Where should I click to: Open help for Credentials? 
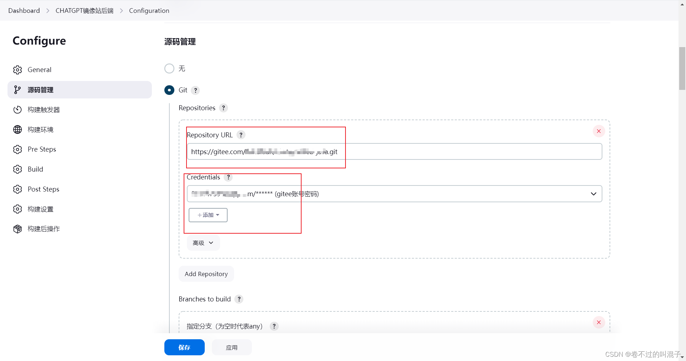click(x=228, y=177)
